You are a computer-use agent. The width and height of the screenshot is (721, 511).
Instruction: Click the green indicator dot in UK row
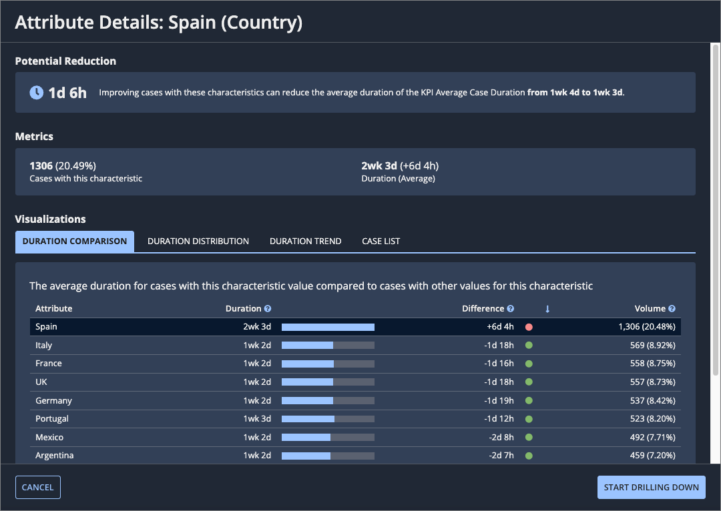(529, 382)
